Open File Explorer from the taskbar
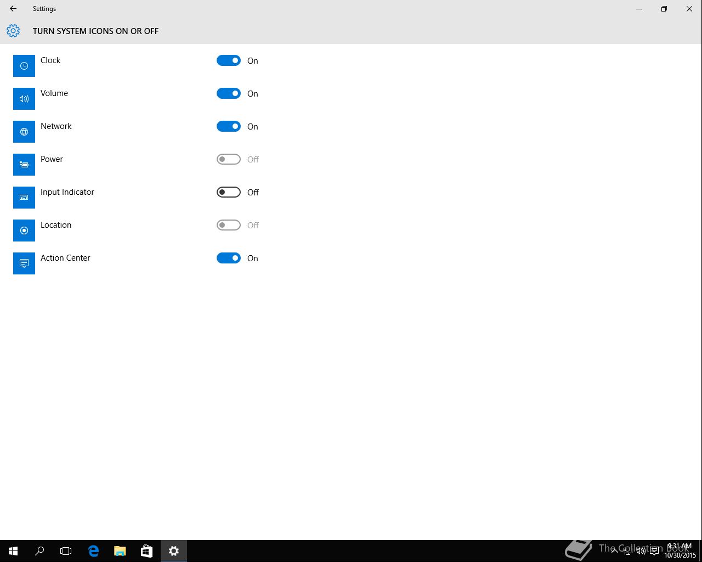This screenshot has width=702, height=562. click(120, 551)
